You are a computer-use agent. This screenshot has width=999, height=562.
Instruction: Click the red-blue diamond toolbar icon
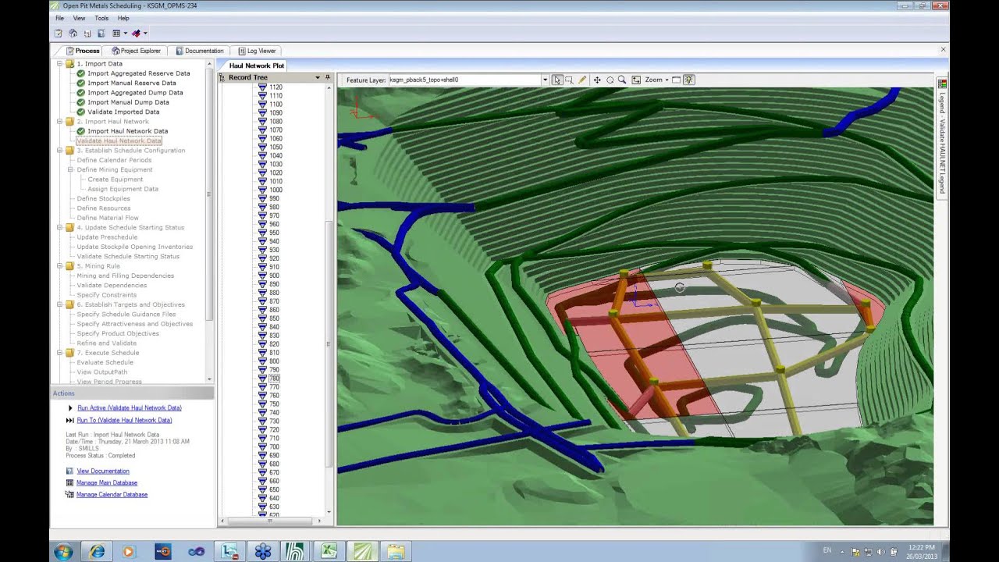click(x=137, y=34)
